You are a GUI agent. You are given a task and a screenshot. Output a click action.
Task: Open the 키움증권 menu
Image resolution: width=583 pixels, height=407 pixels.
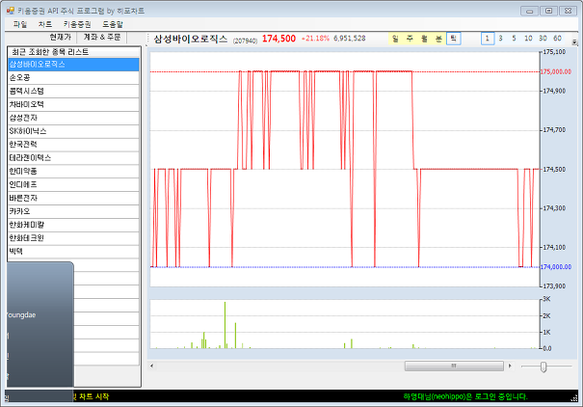point(77,24)
